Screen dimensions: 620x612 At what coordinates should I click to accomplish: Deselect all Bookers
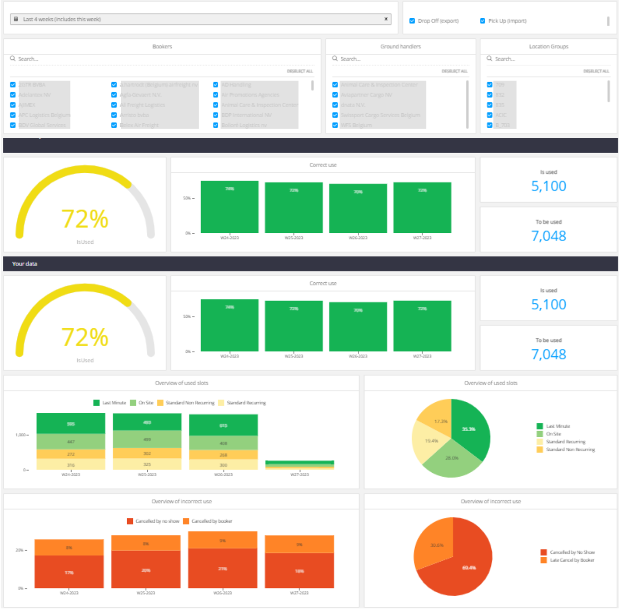[x=300, y=71]
